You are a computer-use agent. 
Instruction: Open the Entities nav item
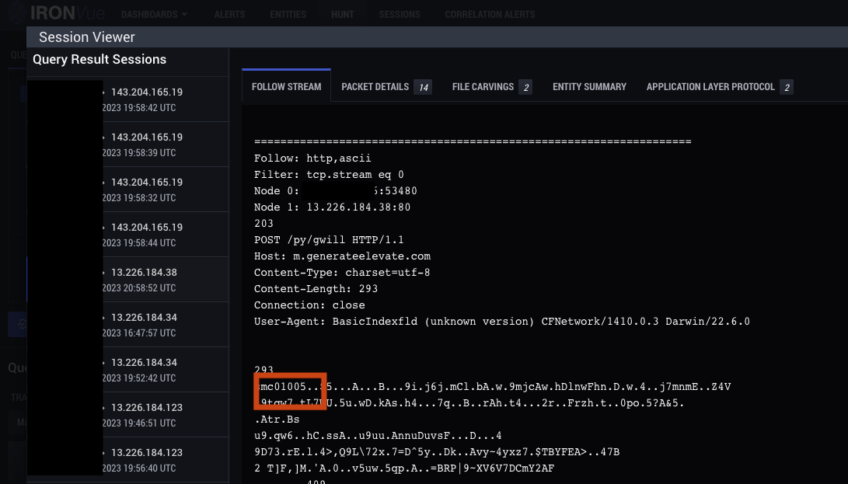click(288, 15)
